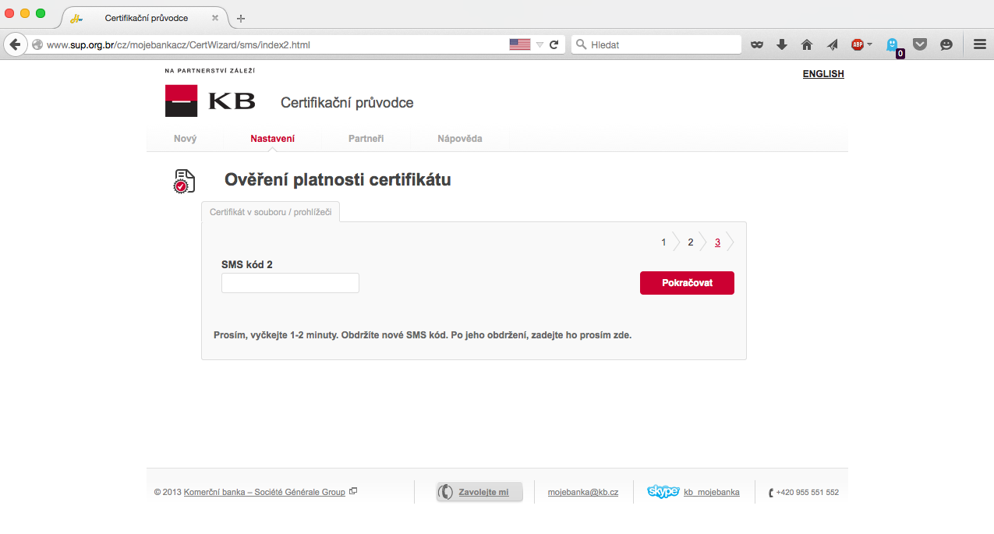Click the SMS kód 2 input field
994x534 pixels.
[290, 283]
